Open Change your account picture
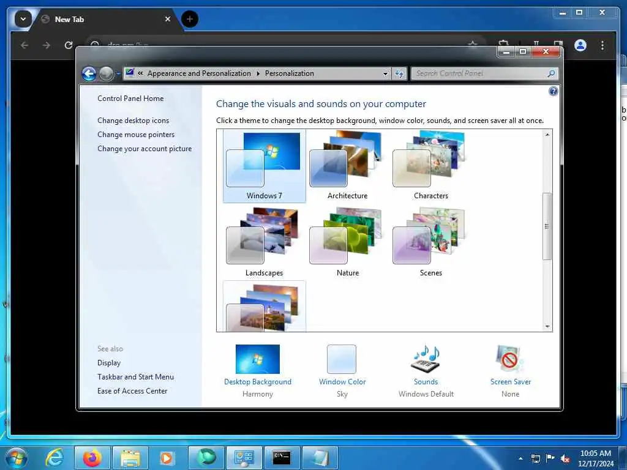The height and width of the screenshot is (470, 627). point(145,149)
